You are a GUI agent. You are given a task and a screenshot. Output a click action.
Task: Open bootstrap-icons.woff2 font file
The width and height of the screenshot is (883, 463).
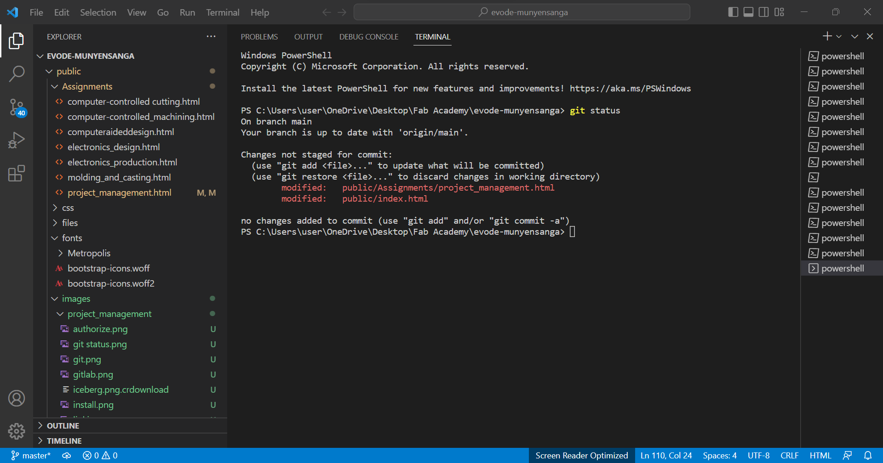(130, 283)
